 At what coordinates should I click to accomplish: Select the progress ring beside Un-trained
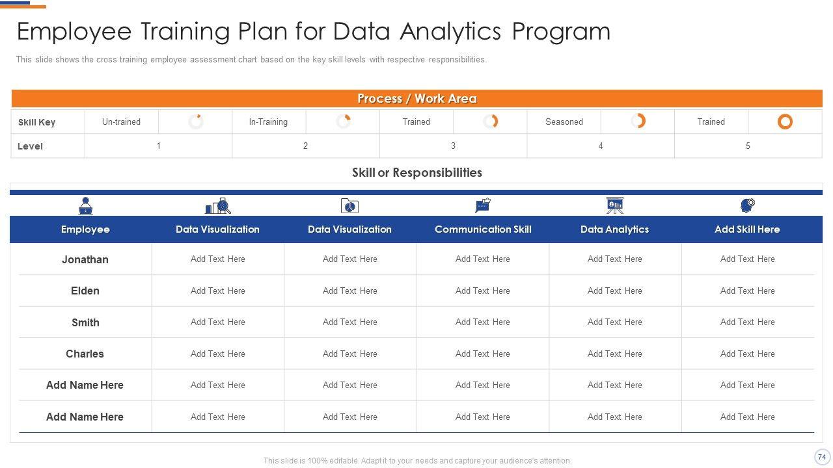pyautogui.click(x=195, y=122)
